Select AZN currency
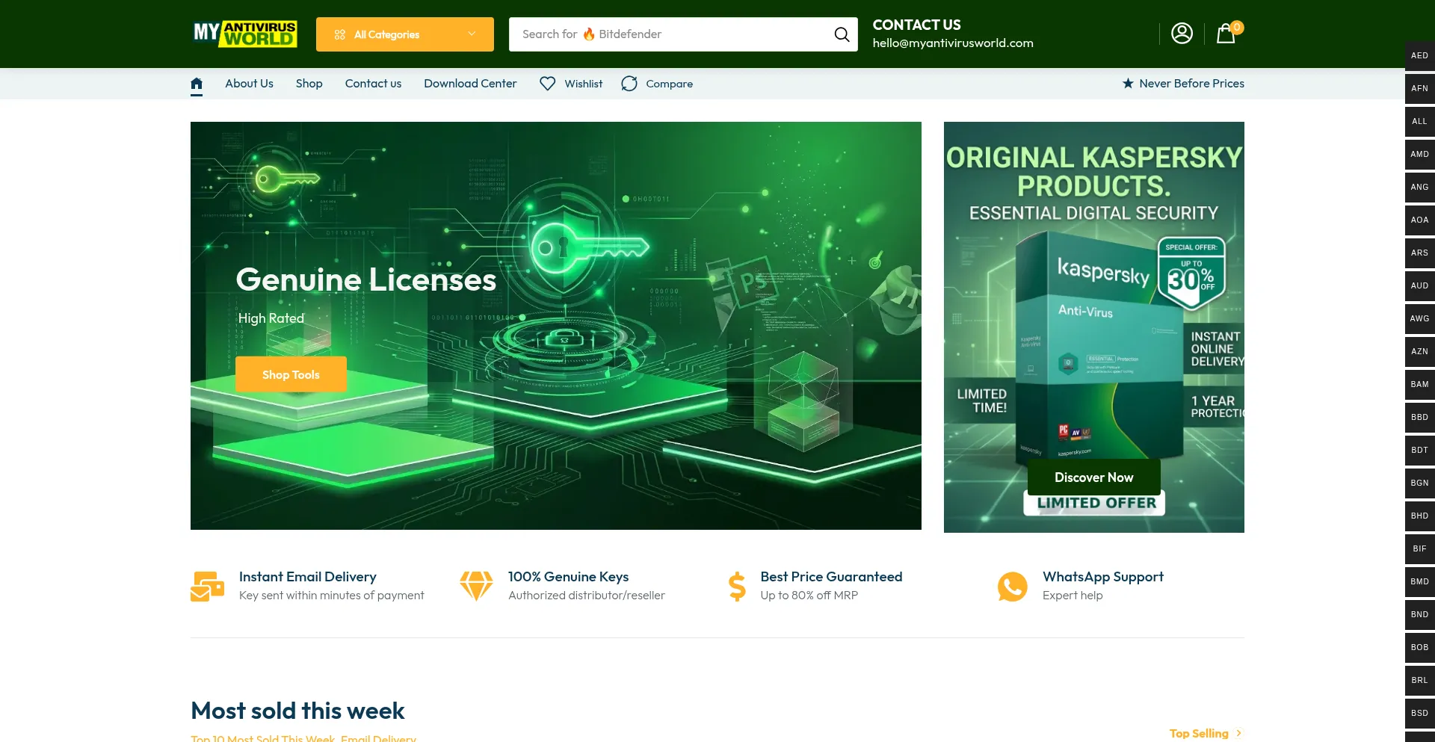 pos(1419,351)
